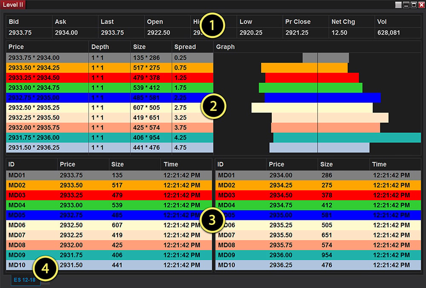This screenshot has width=426, height=288.
Task: Click size cell 406 * 954
Action: click(x=147, y=138)
